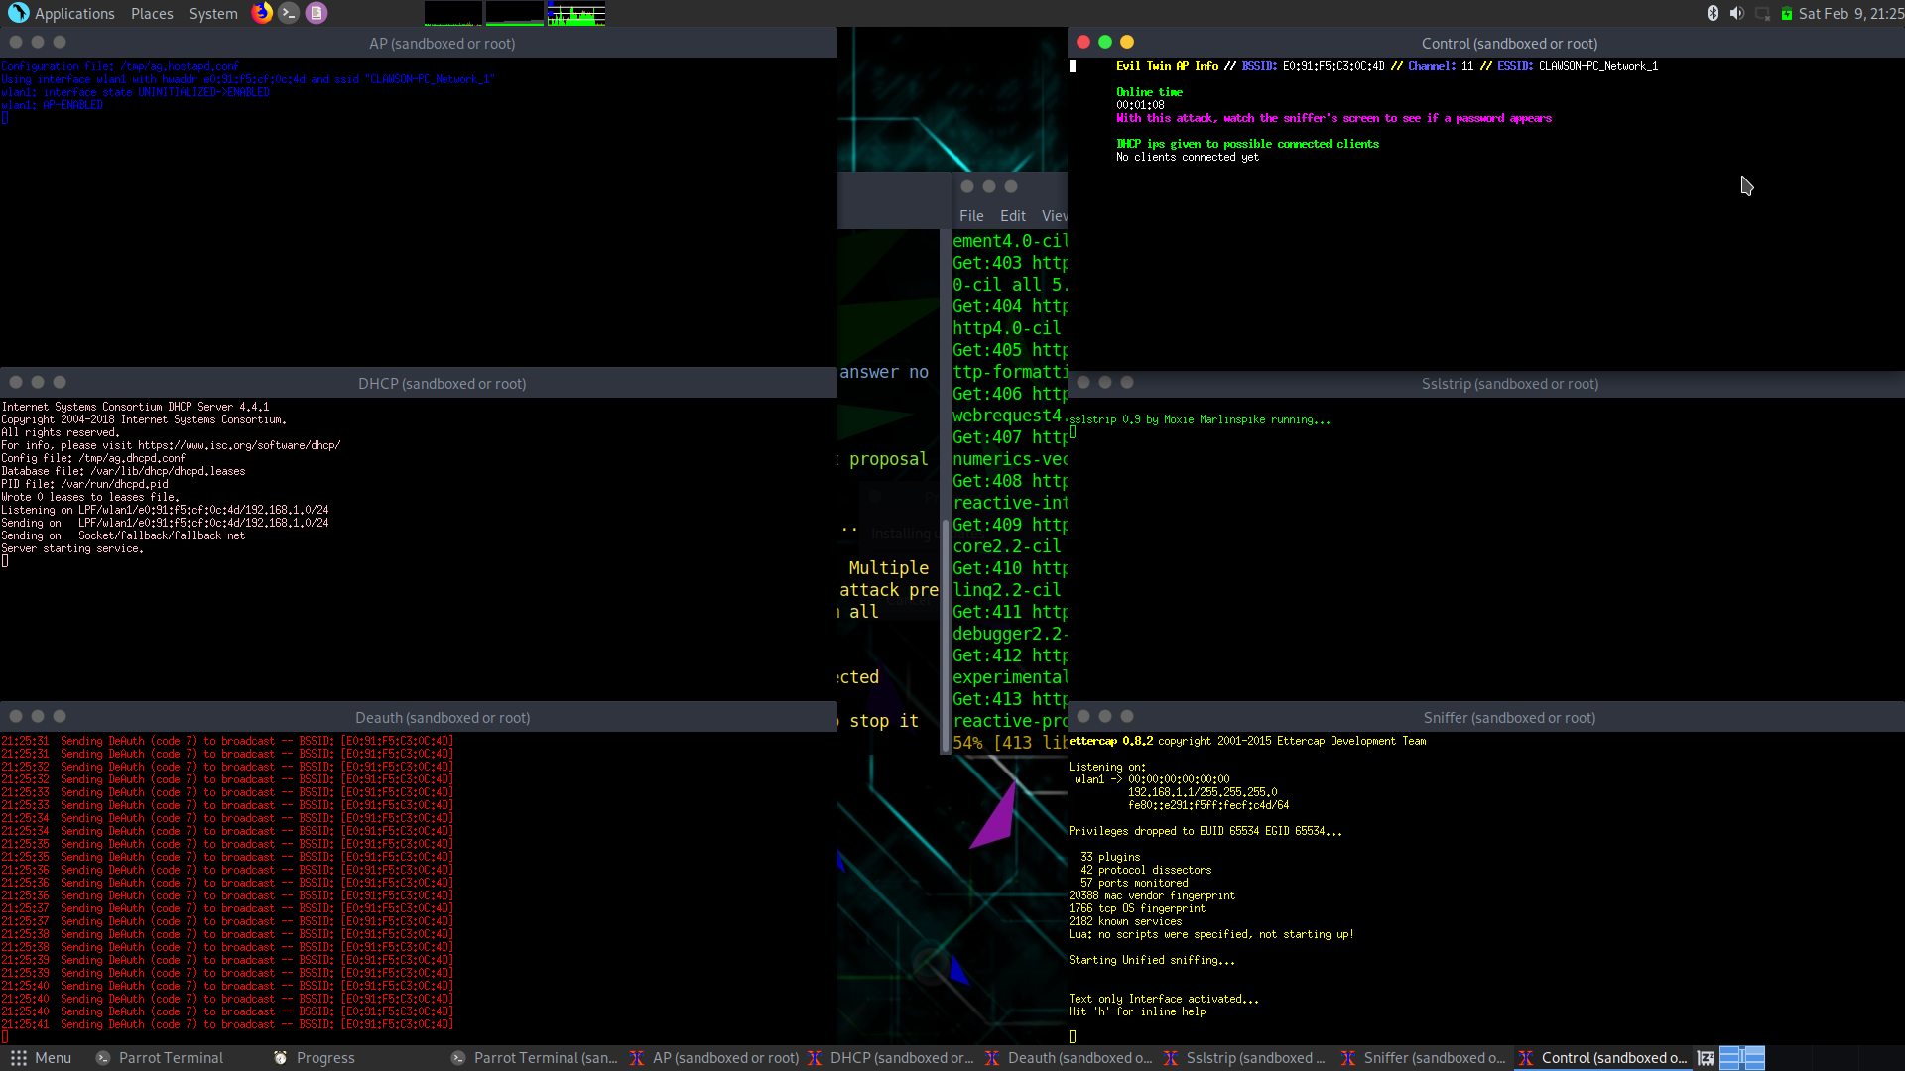Switch to Deauth taskbar entry

[1069, 1058]
